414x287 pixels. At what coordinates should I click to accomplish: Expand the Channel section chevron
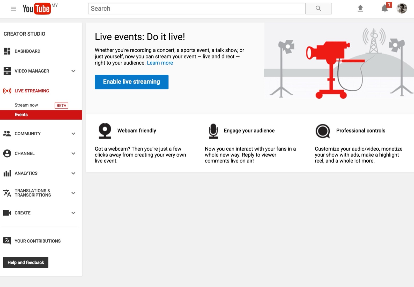(73, 153)
